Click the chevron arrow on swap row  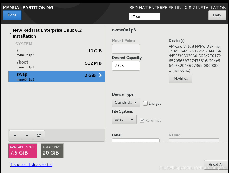click(100, 75)
